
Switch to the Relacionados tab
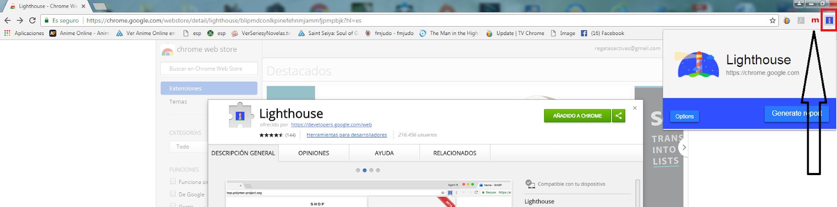click(x=455, y=153)
